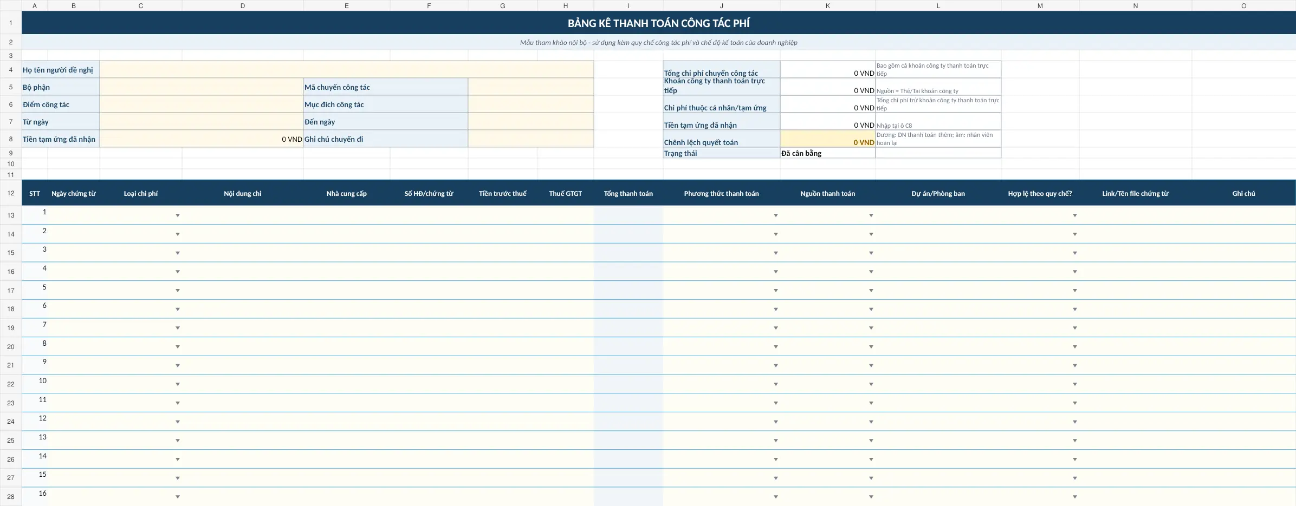1296x506 pixels.
Task: Click the Mã chuyến công tác input cell
Action: [531, 87]
